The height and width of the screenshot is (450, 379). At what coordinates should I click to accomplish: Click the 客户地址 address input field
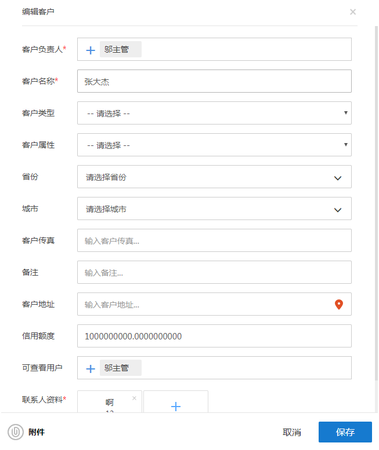point(214,304)
